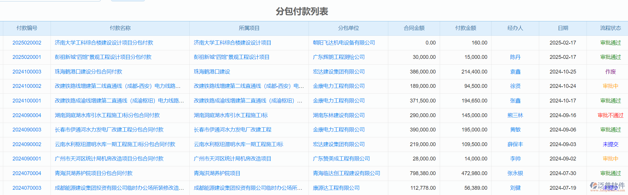Open project 湖南洞庭湖水库引水工程施工I标
Viewport: 628px width, 195px height.
[x=231, y=115]
